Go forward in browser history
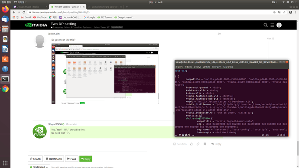The image size is (299, 168). point(19,12)
